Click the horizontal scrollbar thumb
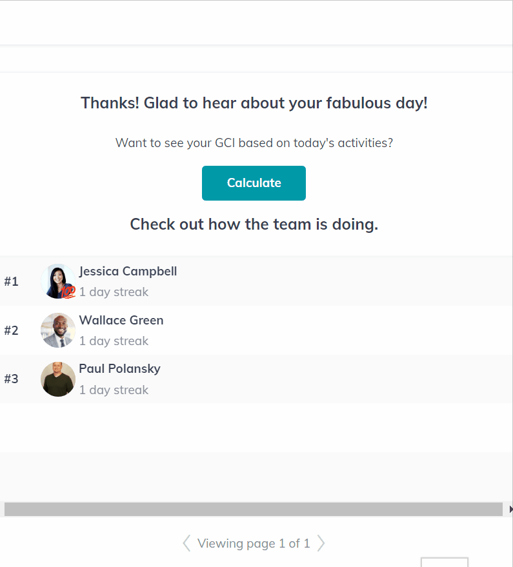513x567 pixels. (254, 508)
